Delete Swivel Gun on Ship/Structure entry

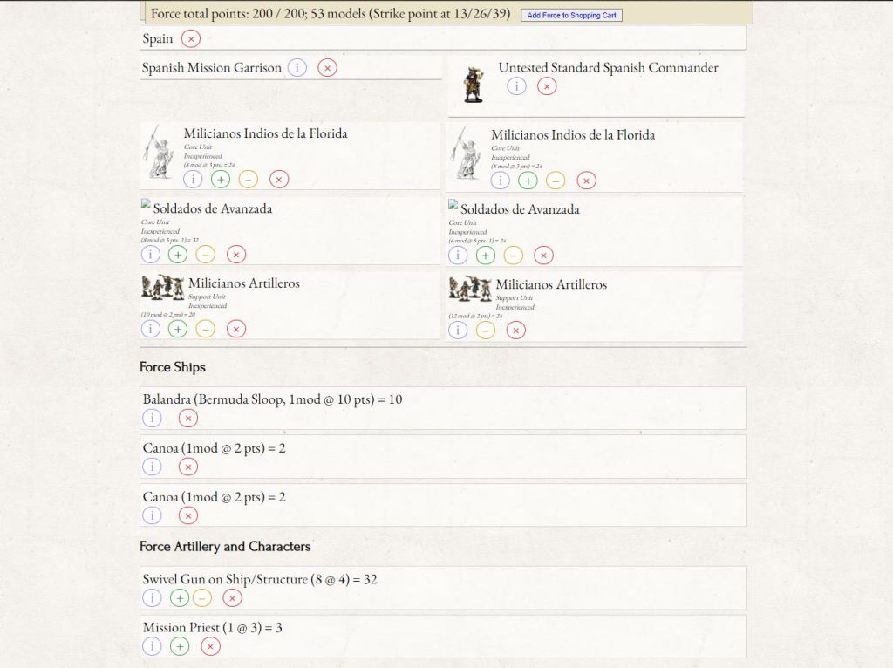tap(232, 597)
